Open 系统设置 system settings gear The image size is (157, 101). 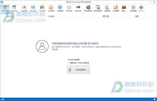click(133, 9)
